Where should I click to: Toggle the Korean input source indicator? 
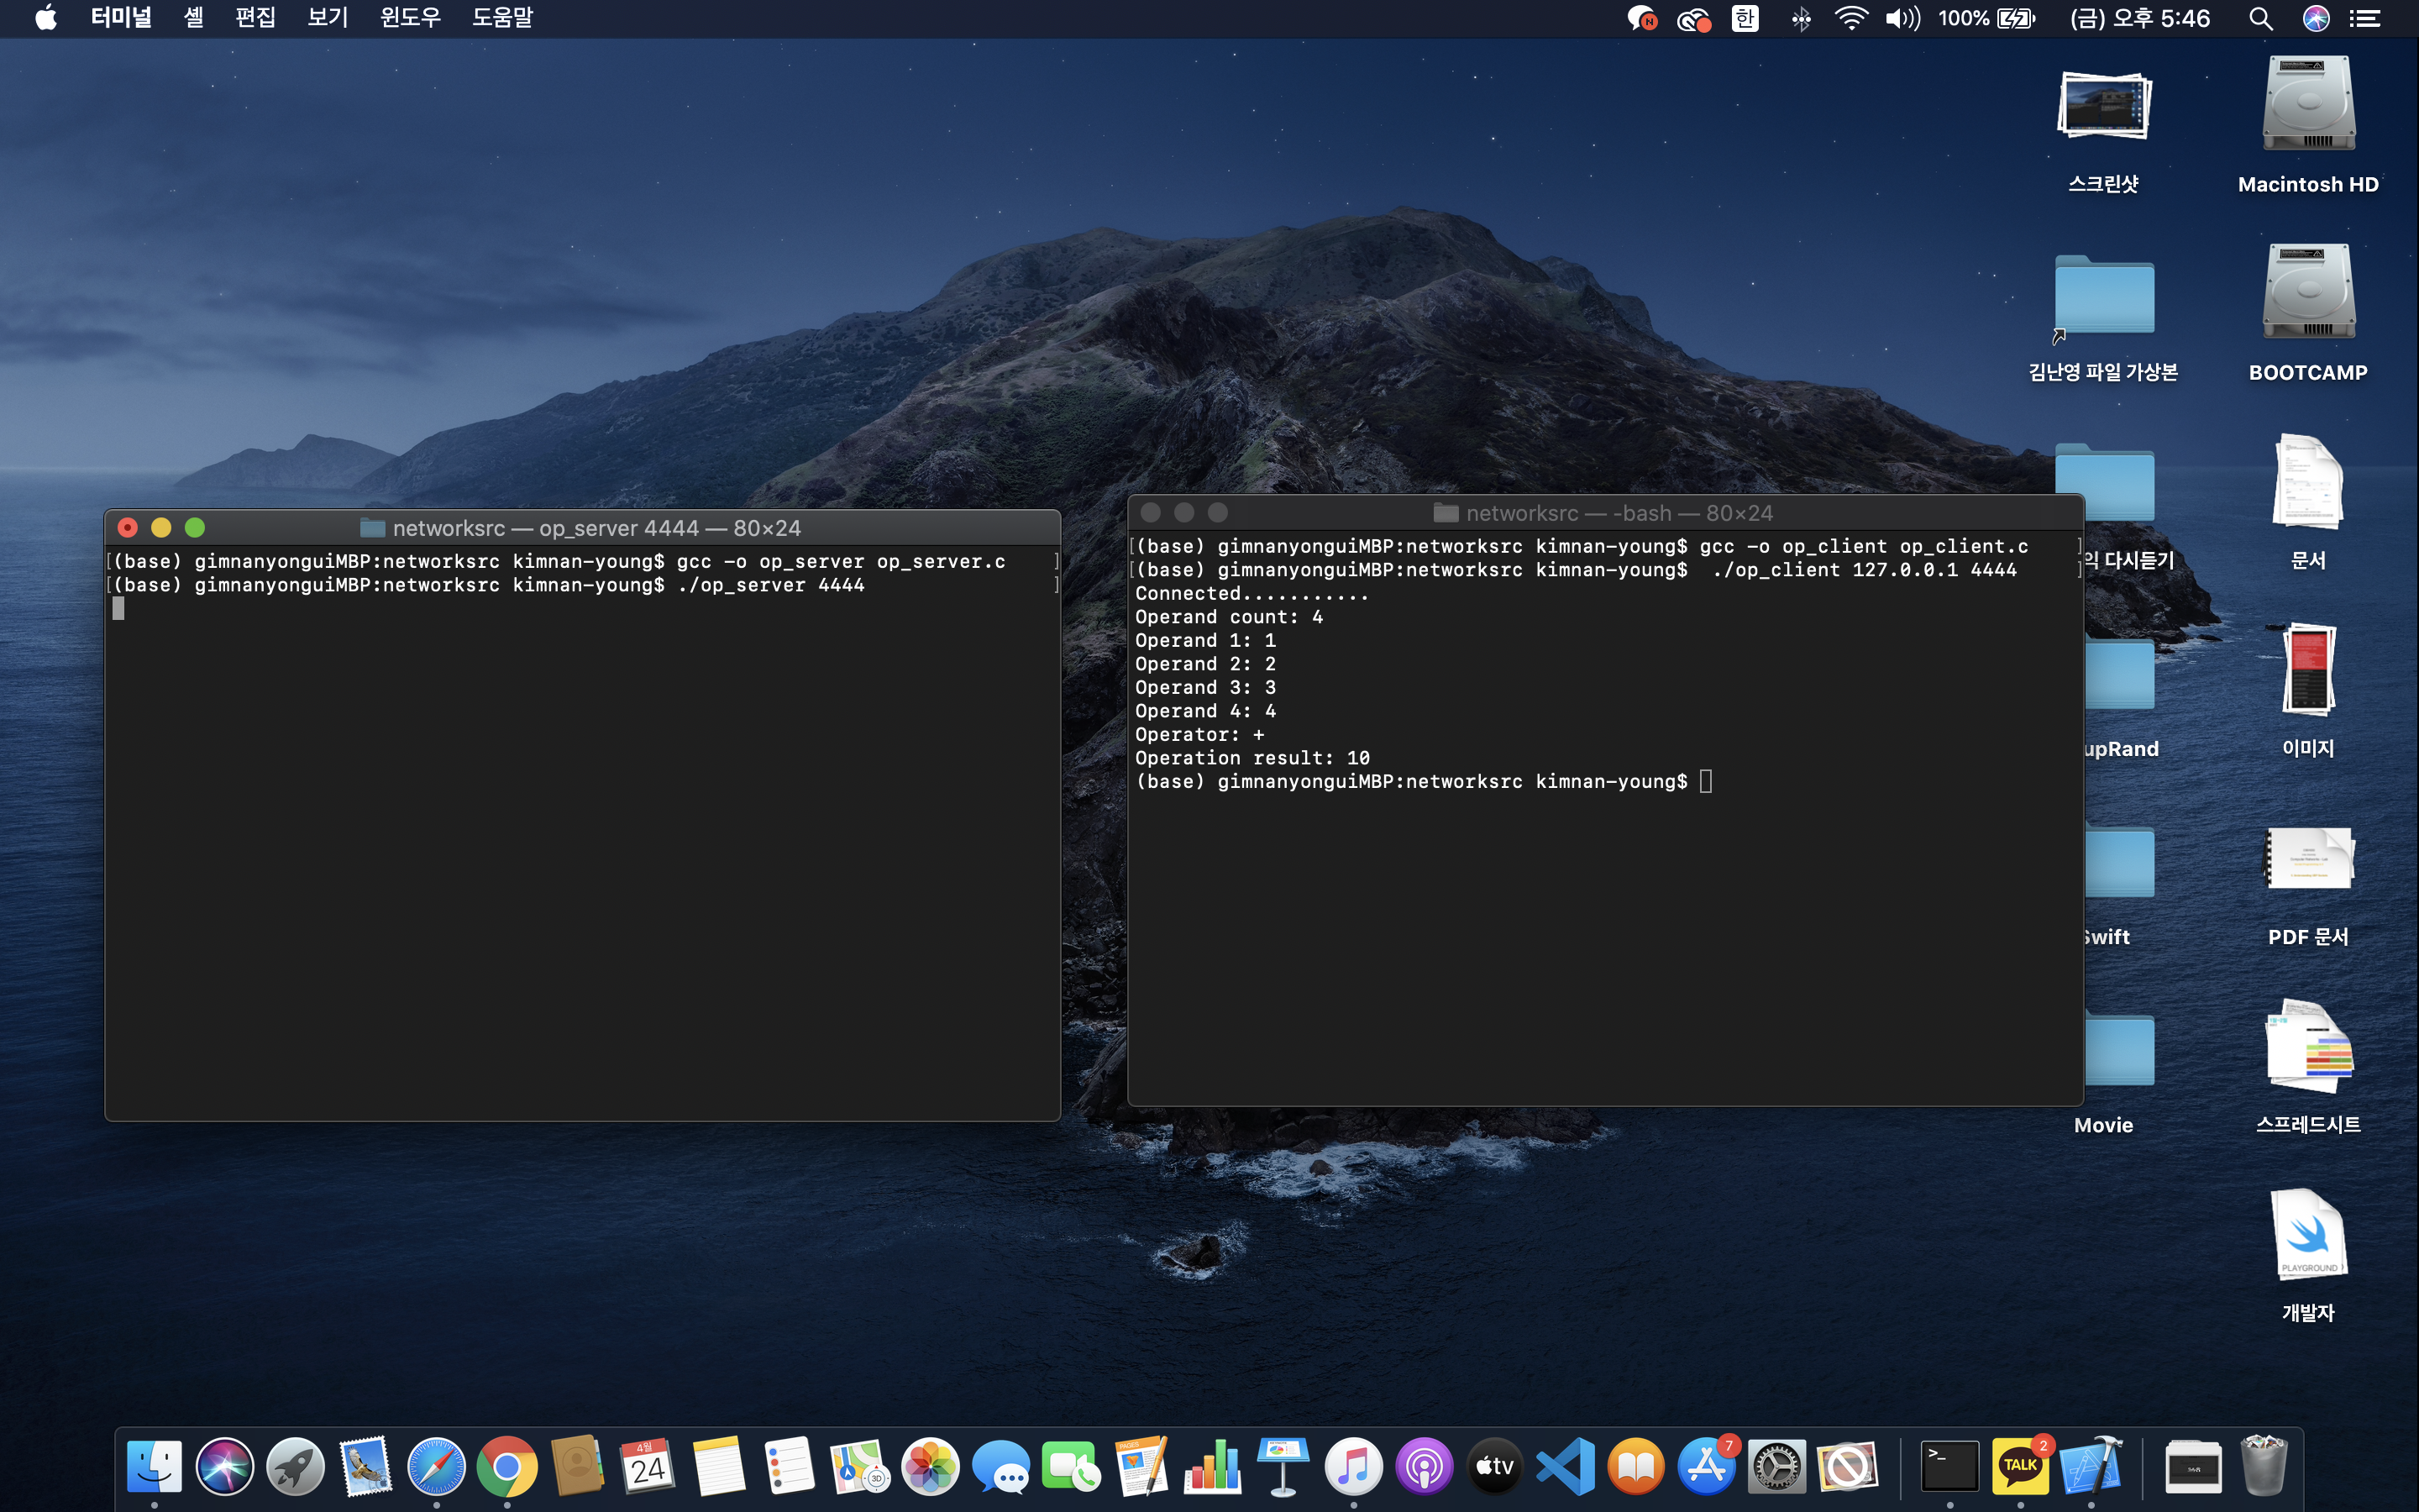[1745, 18]
